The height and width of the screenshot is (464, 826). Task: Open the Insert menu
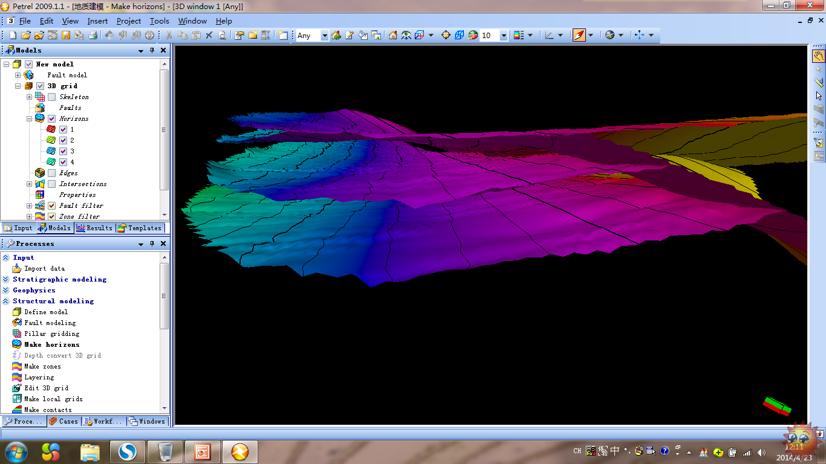pyautogui.click(x=97, y=21)
